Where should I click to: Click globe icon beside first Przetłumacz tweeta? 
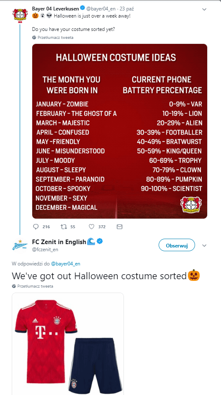(x=34, y=38)
